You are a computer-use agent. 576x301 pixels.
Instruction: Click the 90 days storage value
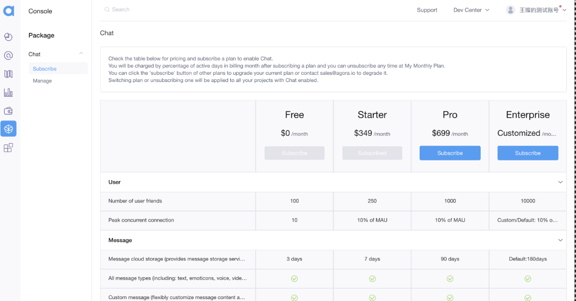(x=450, y=259)
